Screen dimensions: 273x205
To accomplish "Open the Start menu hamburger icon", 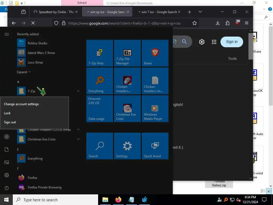I will pyautogui.click(x=7, y=34).
